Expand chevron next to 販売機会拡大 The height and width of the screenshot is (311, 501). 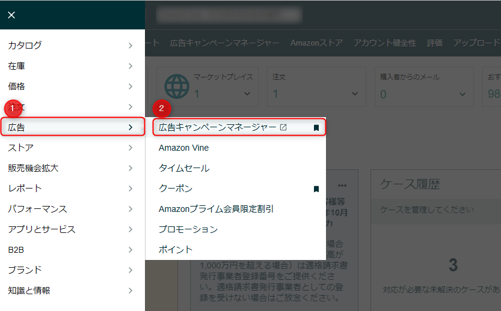(131, 168)
